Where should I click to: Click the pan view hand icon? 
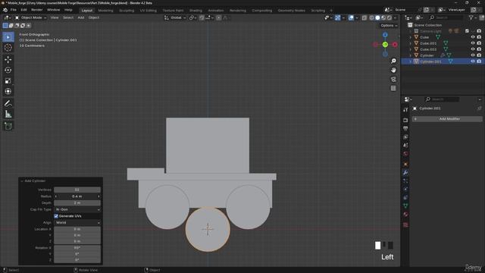point(393,71)
